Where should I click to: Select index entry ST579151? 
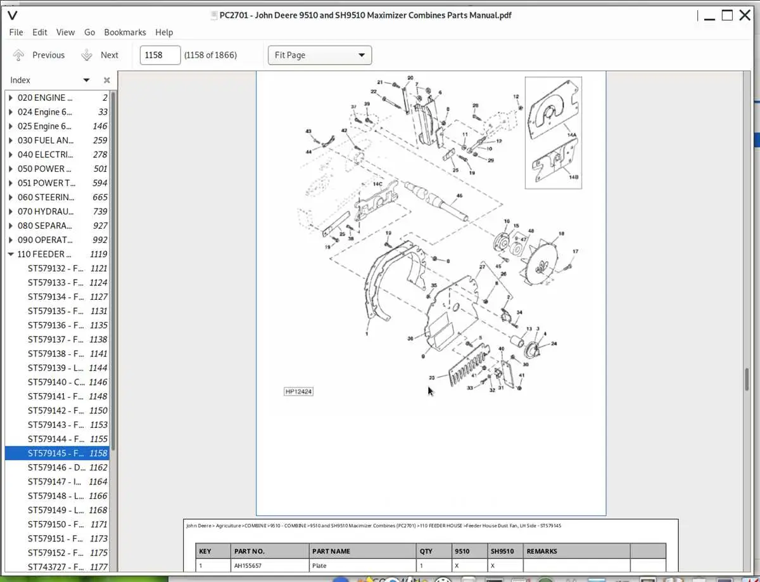tap(57, 538)
